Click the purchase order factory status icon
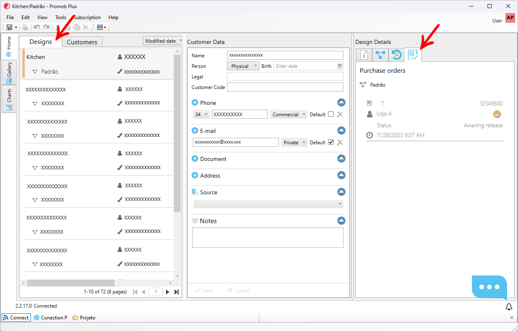Viewport: 518px width, 332px height. coord(497,114)
